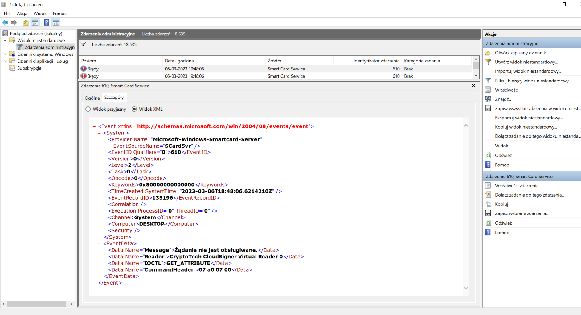Image resolution: width=581 pixels, height=315 pixels.
Task: Click the Znajdź binoculars icon
Action: [x=488, y=99]
